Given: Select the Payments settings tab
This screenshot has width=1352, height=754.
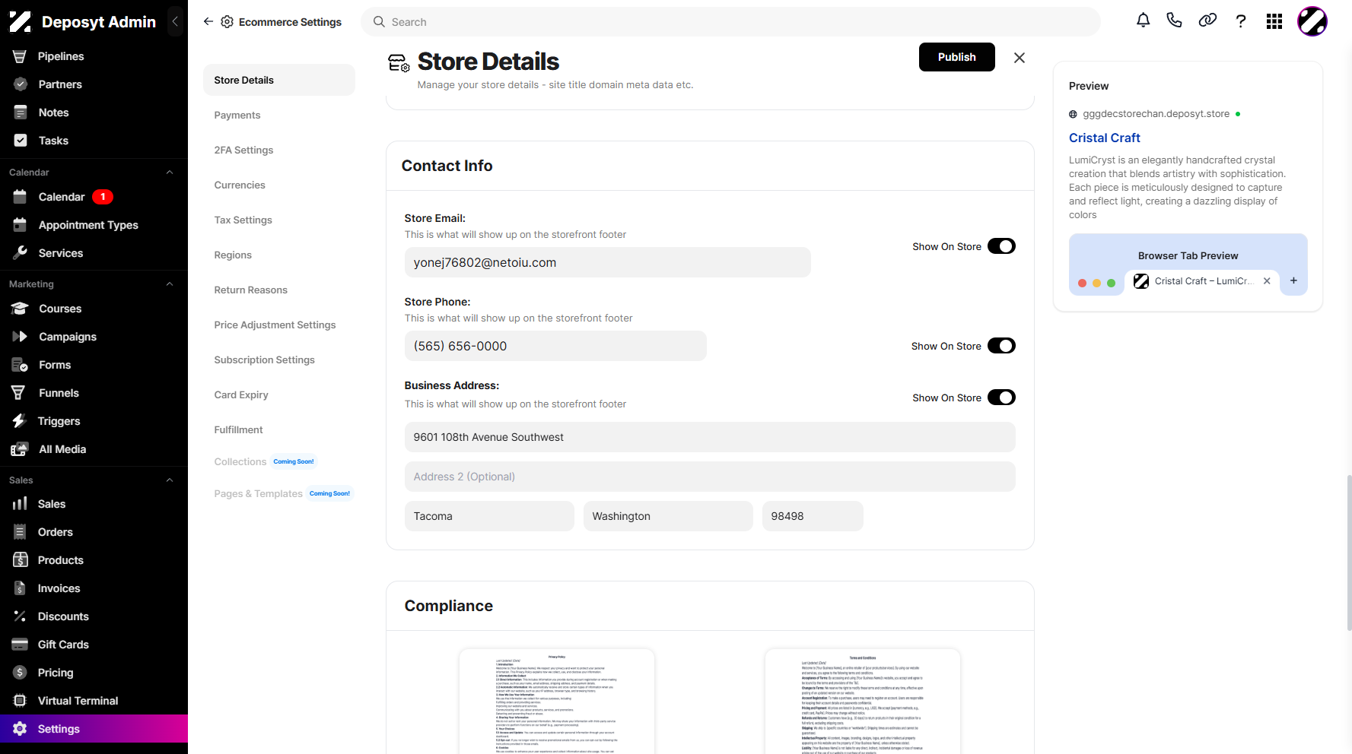Looking at the screenshot, I should 237,115.
